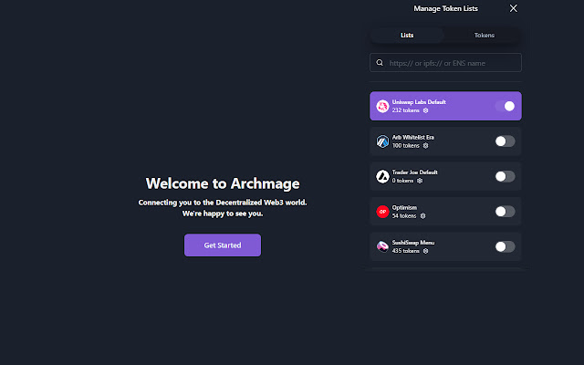Focus the https:// or ipfs:// search field
The height and width of the screenshot is (365, 584).
point(445,63)
